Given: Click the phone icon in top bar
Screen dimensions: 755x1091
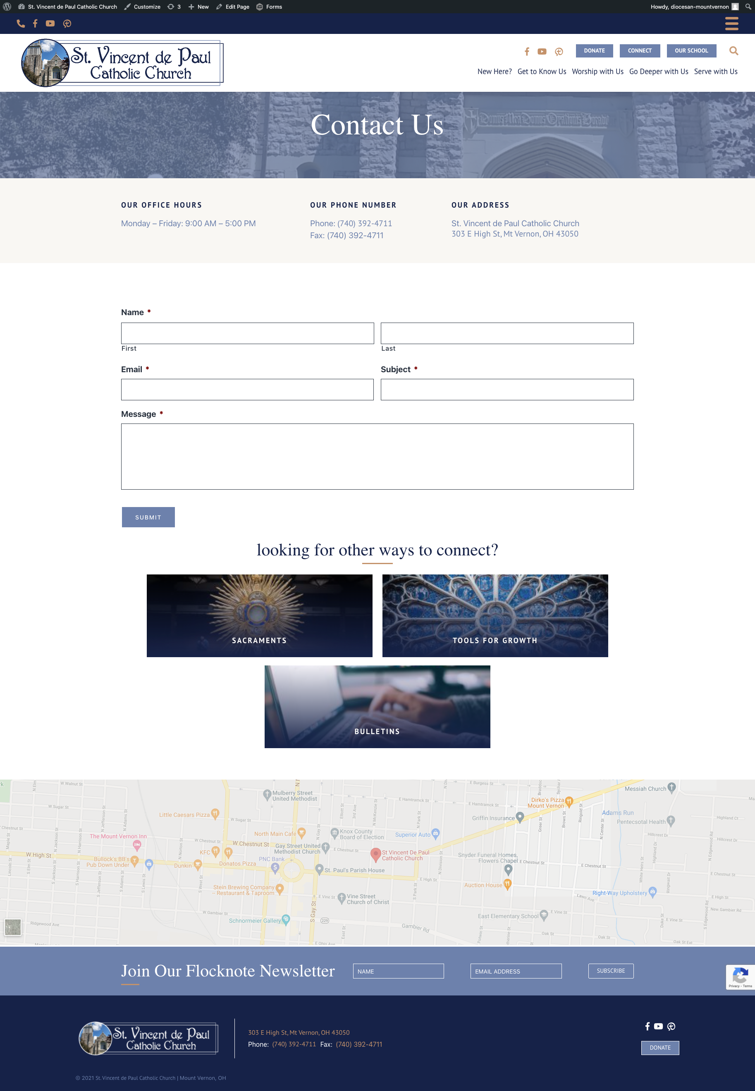Looking at the screenshot, I should pos(20,24).
